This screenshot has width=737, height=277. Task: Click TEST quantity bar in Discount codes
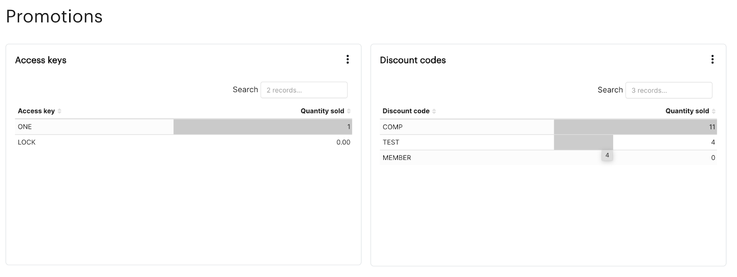583,142
